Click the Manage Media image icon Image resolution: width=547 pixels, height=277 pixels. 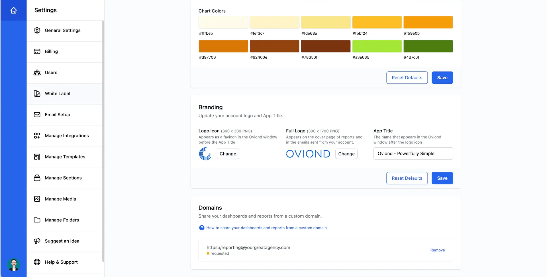point(37,199)
